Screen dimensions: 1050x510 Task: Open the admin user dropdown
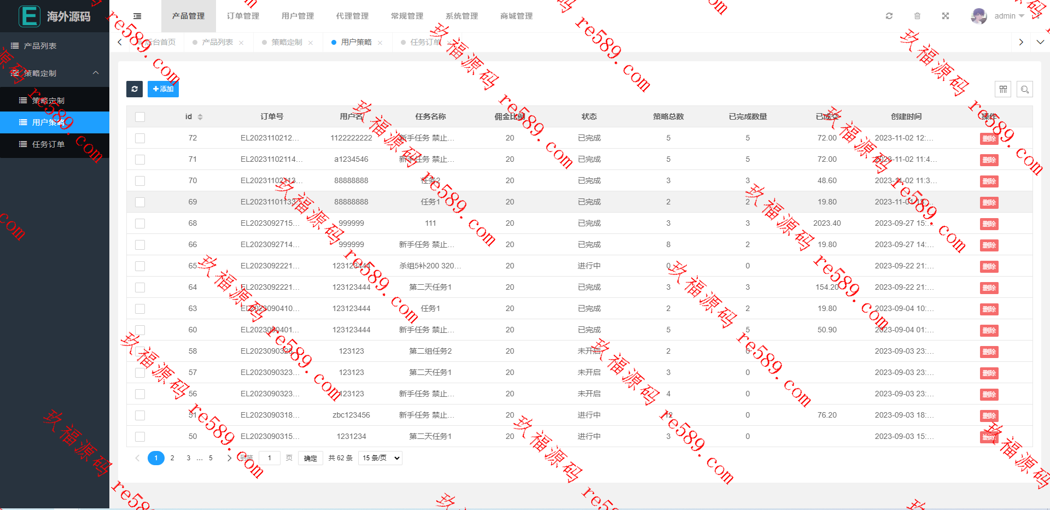click(1010, 16)
